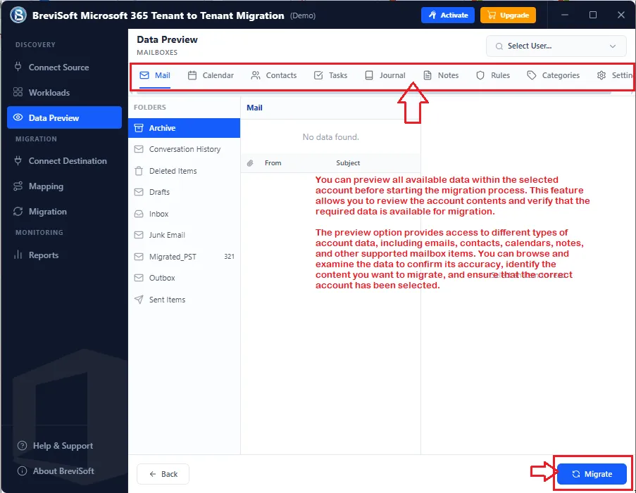This screenshot has width=636, height=493.
Task: Open the Categories tab
Action: point(554,75)
